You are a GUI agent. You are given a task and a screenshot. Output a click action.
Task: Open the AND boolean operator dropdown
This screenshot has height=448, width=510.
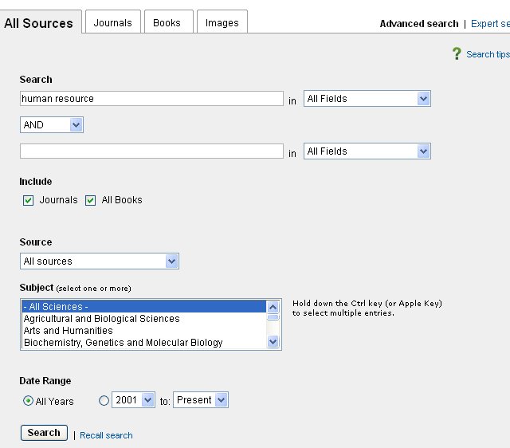pos(52,125)
